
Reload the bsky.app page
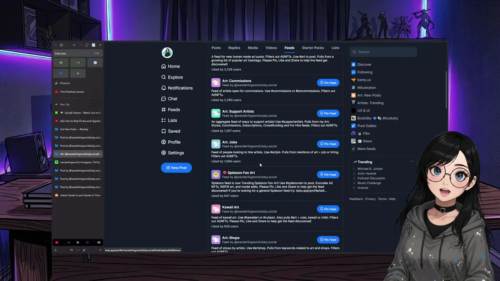pyautogui.click(x=87, y=45)
